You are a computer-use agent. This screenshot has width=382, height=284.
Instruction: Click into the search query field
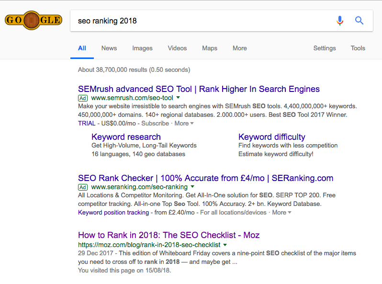click(x=201, y=21)
